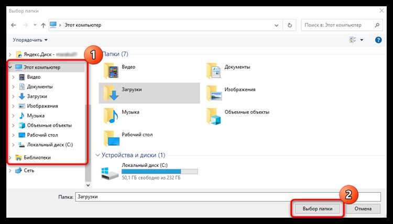The width and height of the screenshot is (393, 224).
Task: Open view options dropdown arrow
Action: 362,40
